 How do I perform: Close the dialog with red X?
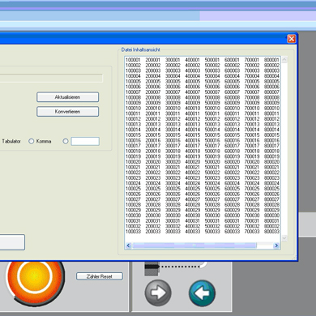pyautogui.click(x=292, y=39)
